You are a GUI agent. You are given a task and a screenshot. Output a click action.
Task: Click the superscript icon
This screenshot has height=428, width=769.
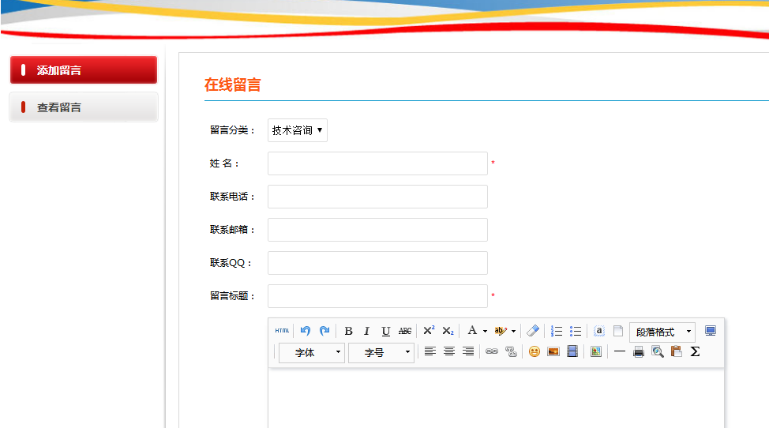coord(429,331)
